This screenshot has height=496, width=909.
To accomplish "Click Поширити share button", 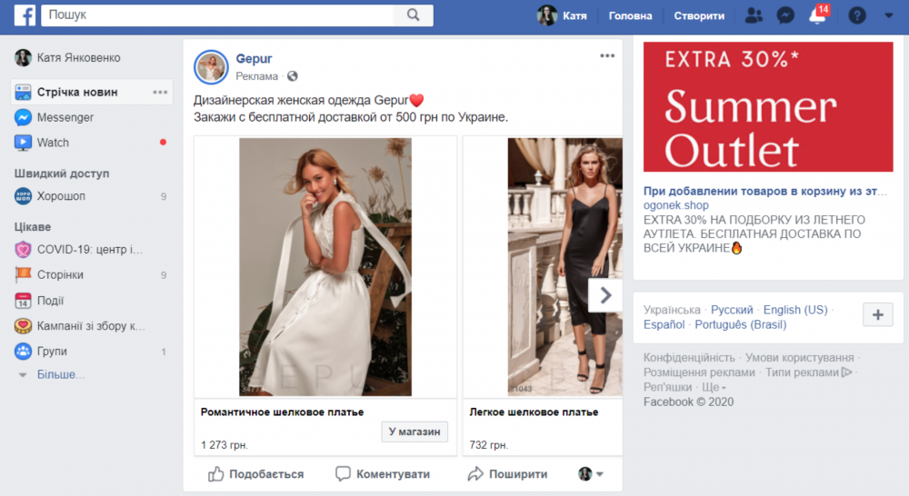I will pyautogui.click(x=507, y=474).
